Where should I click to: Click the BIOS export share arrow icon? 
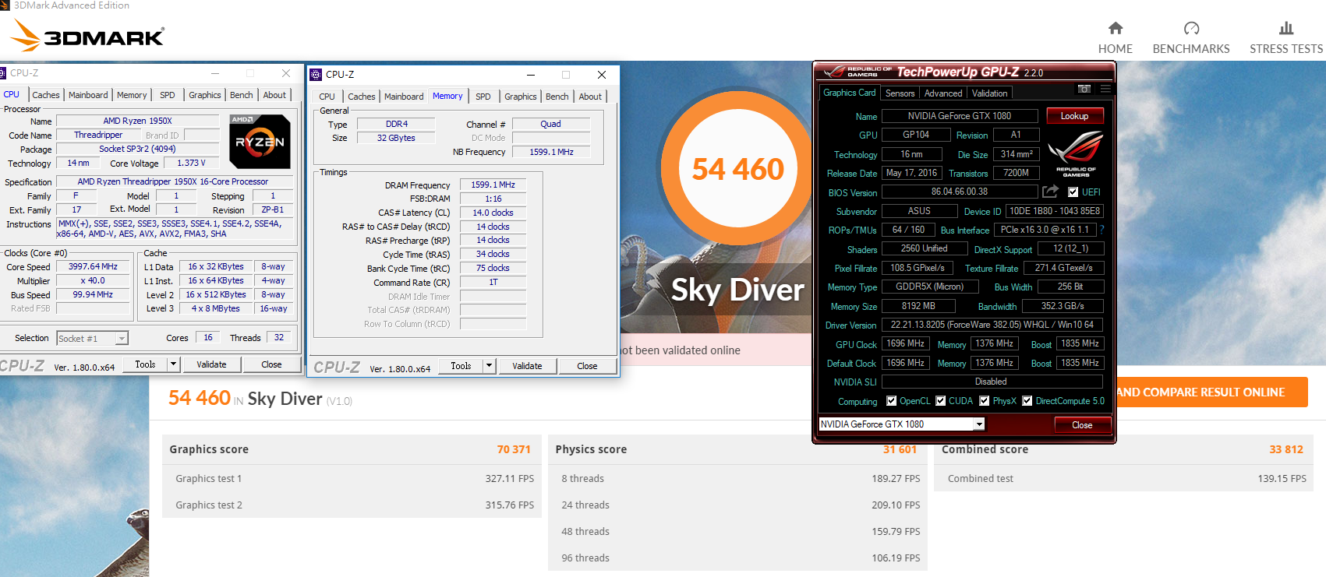coord(1051,192)
